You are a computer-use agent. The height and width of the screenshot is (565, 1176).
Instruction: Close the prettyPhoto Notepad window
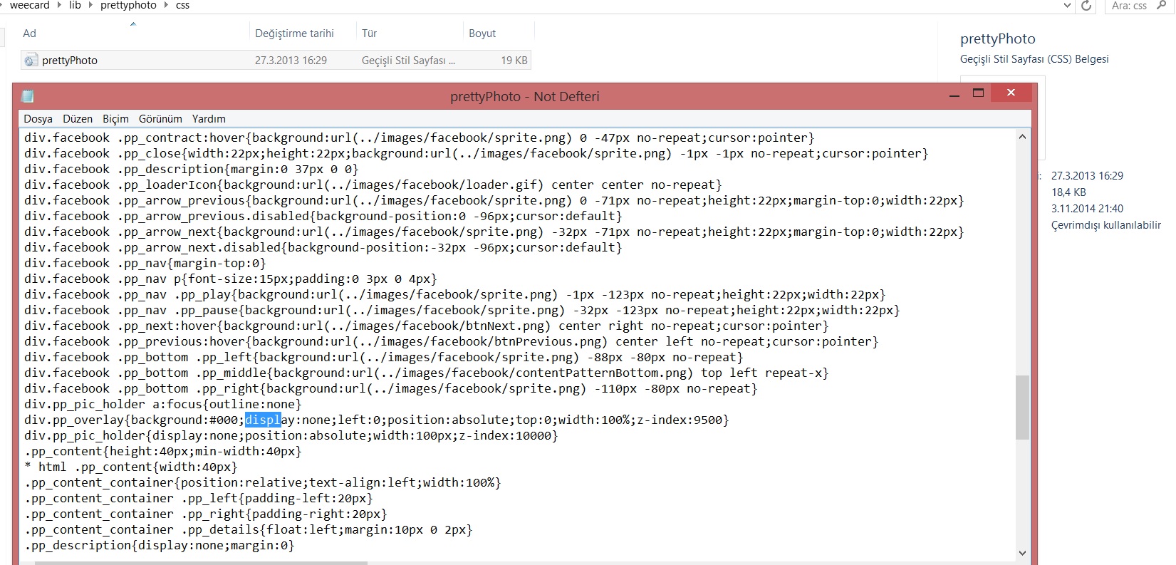coord(1011,93)
